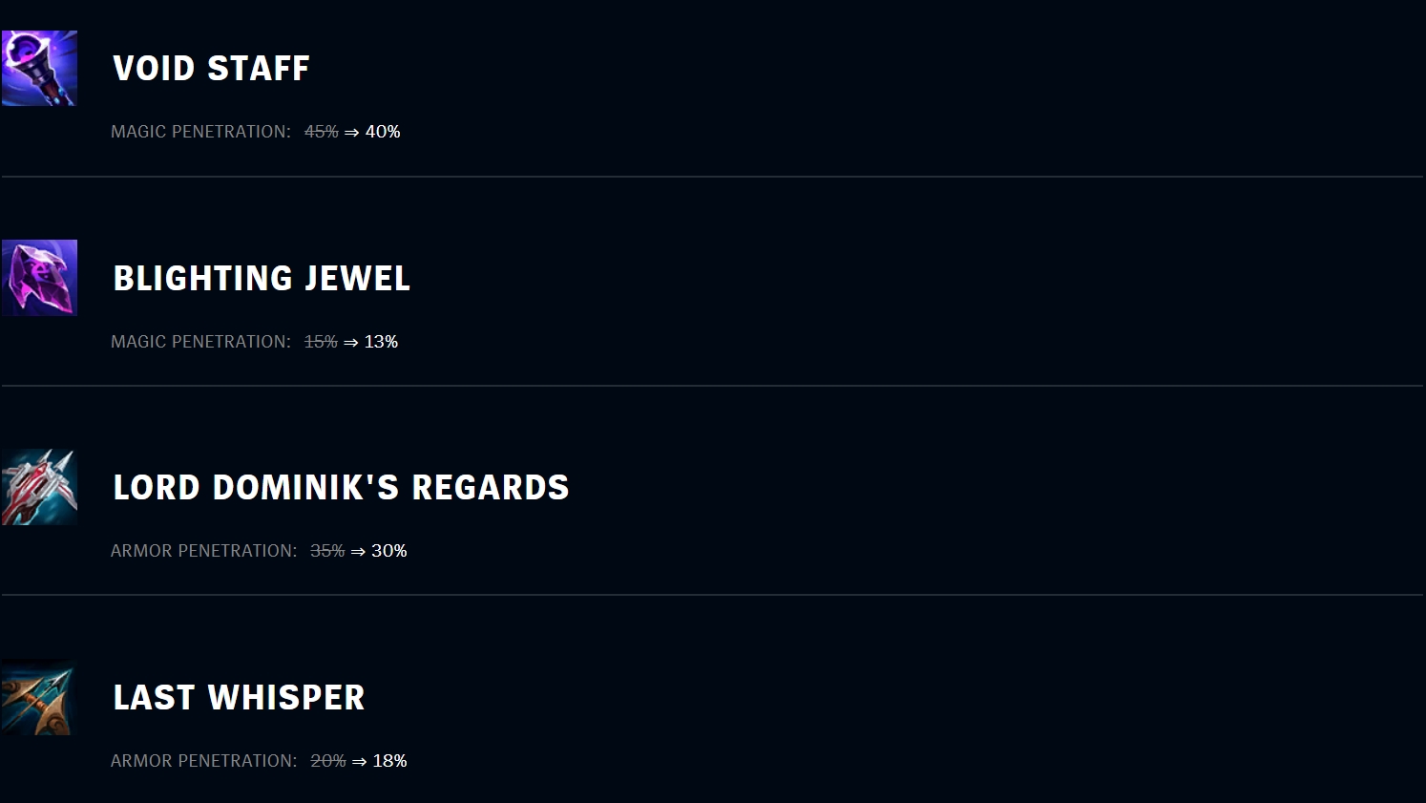The height and width of the screenshot is (803, 1426).
Task: Click Last Whisper's Armor Penetration label
Action: [x=203, y=761]
